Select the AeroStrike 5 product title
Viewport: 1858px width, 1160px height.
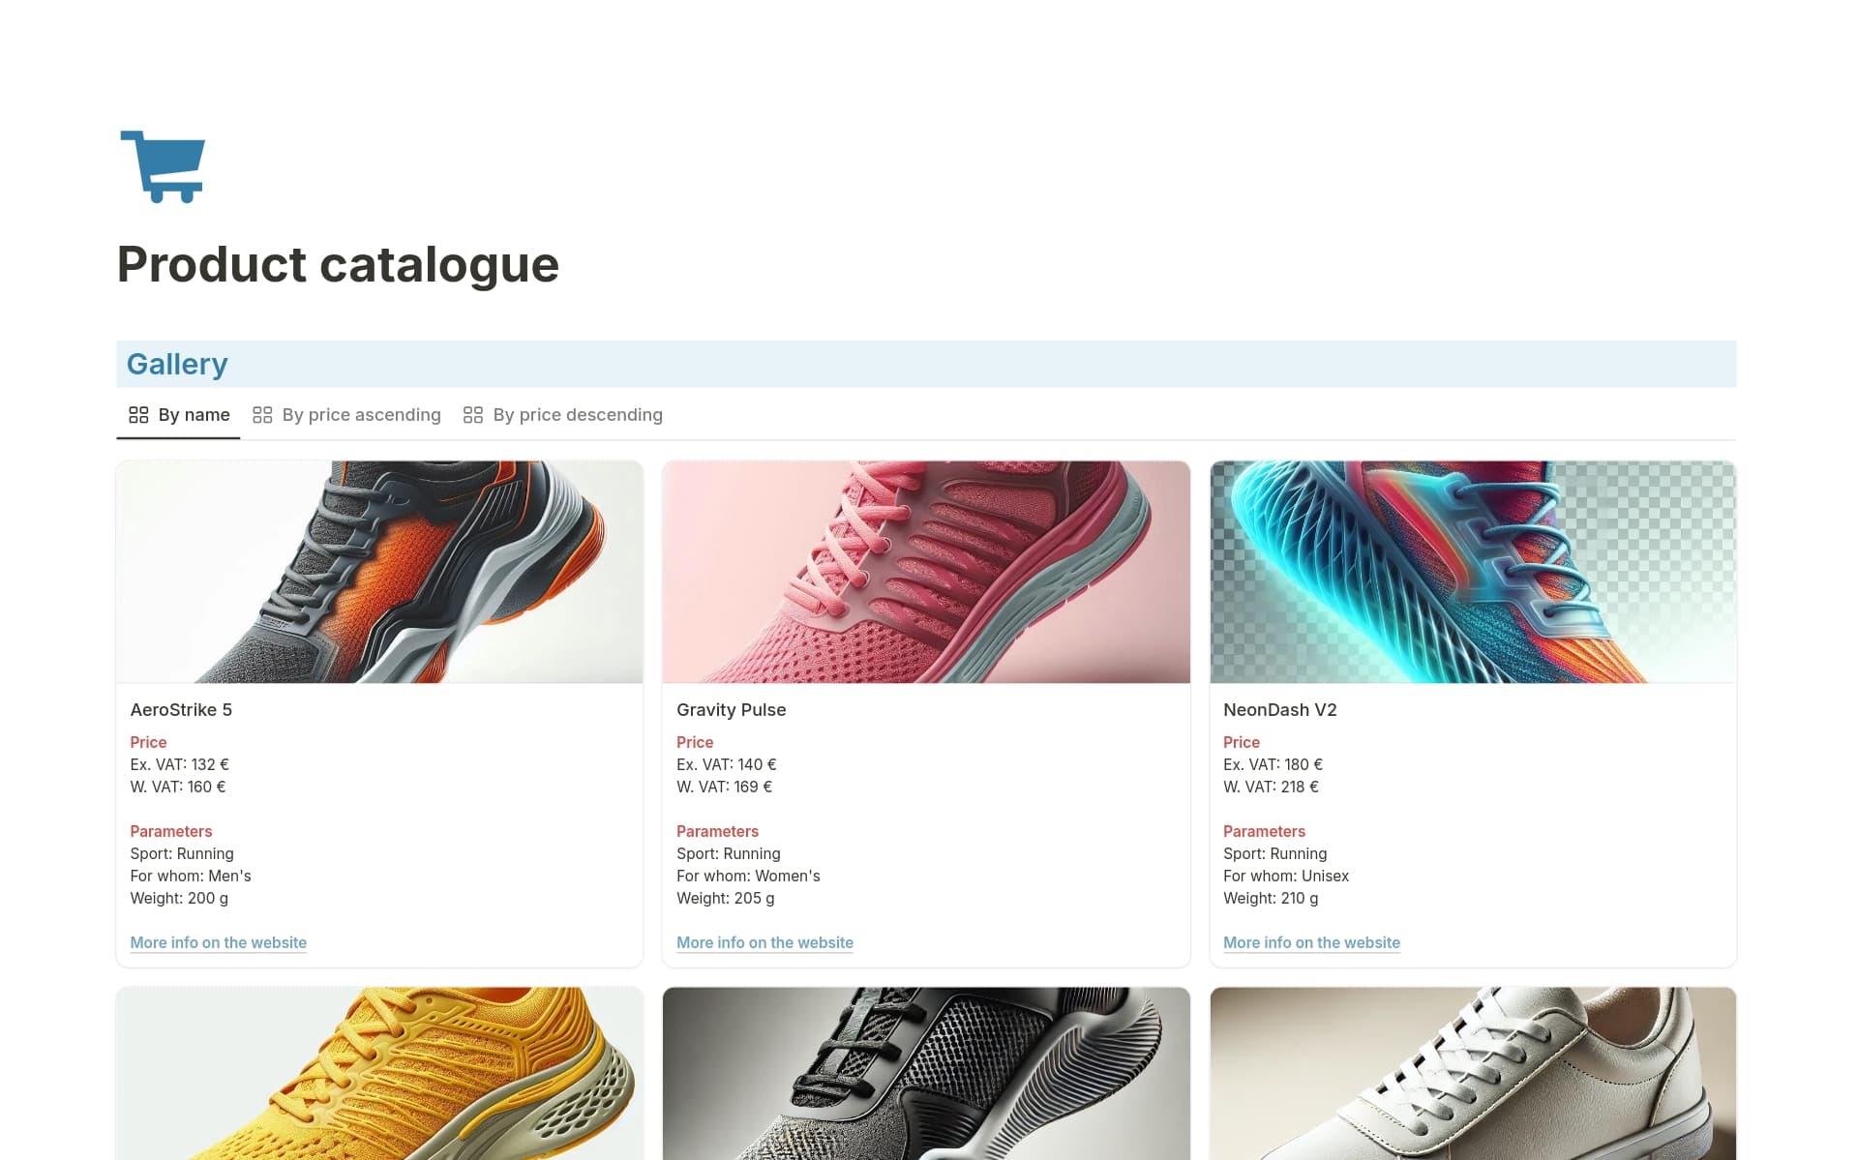tap(181, 709)
